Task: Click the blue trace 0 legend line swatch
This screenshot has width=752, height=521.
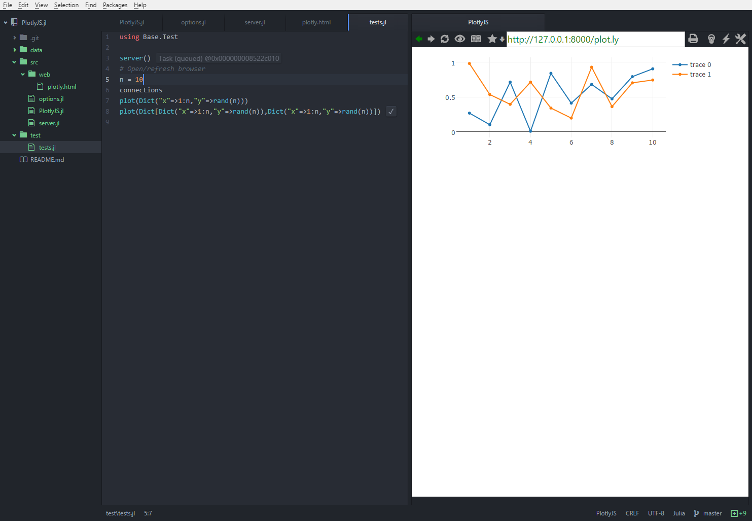Action: pyautogui.click(x=679, y=64)
